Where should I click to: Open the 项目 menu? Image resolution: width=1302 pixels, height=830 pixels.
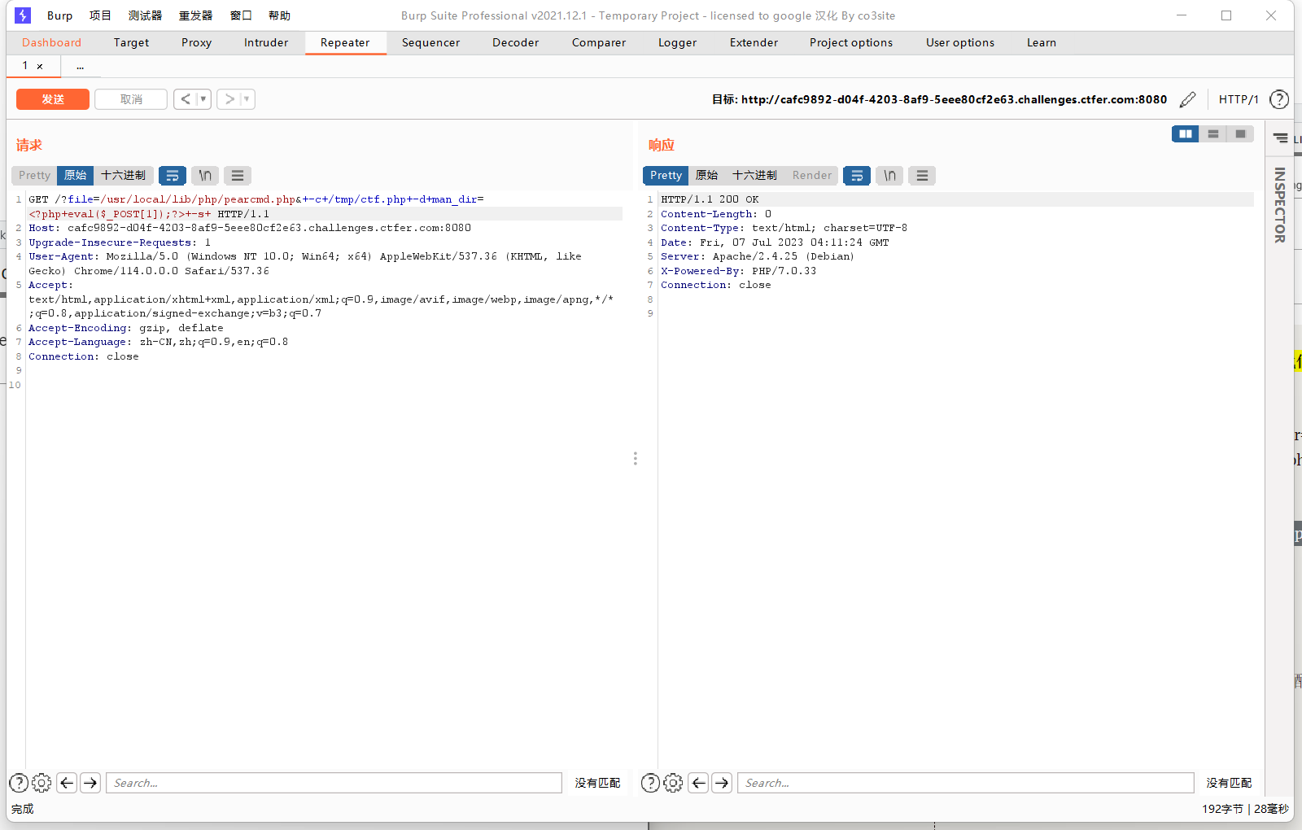[100, 15]
